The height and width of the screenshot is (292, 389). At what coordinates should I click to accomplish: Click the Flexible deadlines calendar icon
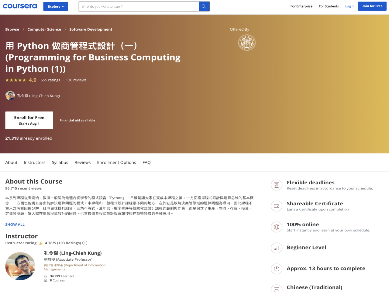277,185
